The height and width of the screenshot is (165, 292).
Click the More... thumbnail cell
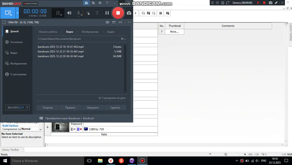(x=174, y=32)
